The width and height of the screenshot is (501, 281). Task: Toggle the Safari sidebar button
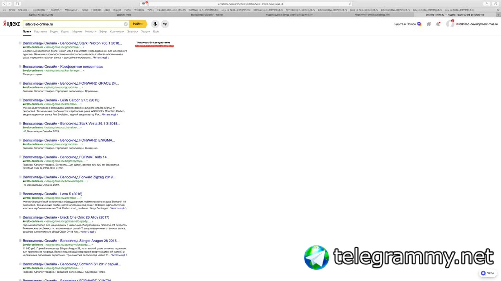pos(17,4)
